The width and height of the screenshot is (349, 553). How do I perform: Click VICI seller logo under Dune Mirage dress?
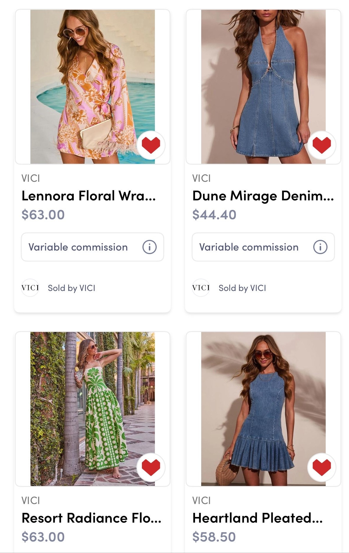[201, 288]
